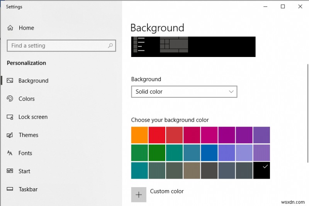Image resolution: width=309 pixels, height=206 pixels.
Task: Click the Fonts letter icon
Action: pyautogui.click(x=10, y=153)
